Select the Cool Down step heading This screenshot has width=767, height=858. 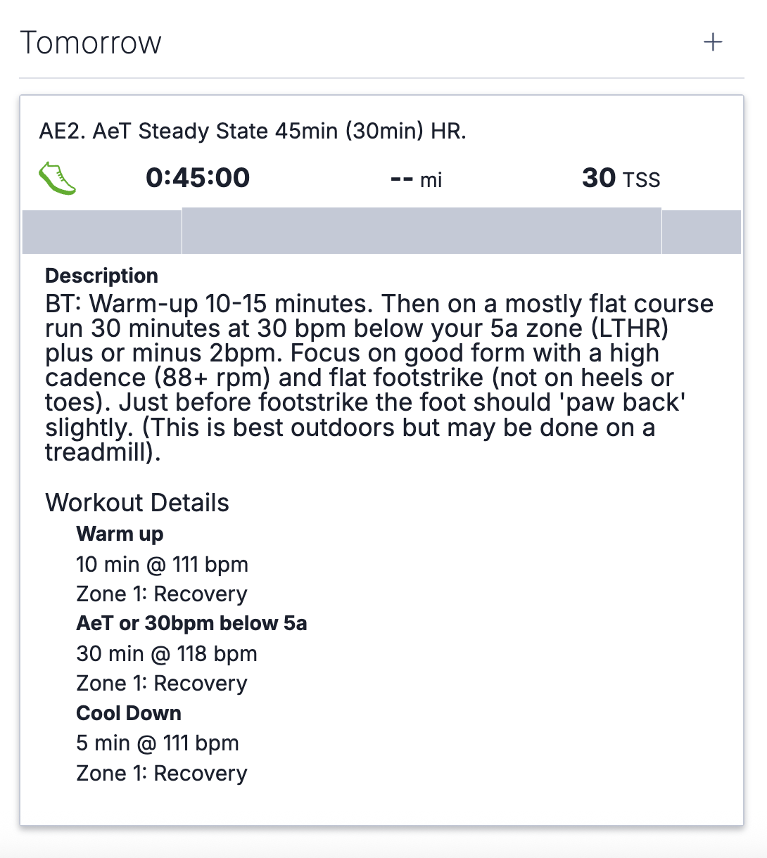[x=129, y=713]
